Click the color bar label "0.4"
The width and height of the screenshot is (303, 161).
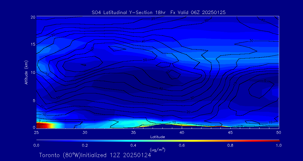[x=133, y=145]
